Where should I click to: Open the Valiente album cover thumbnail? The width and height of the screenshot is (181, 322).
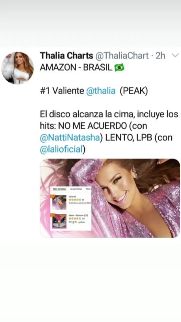point(59,202)
